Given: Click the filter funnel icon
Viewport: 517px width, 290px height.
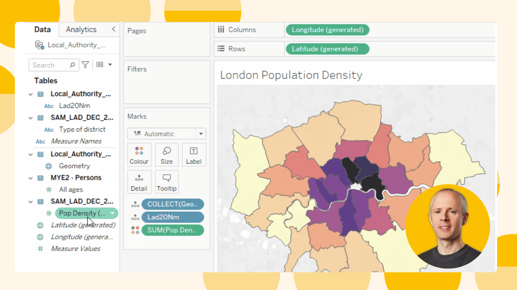Looking at the screenshot, I should coord(85,65).
